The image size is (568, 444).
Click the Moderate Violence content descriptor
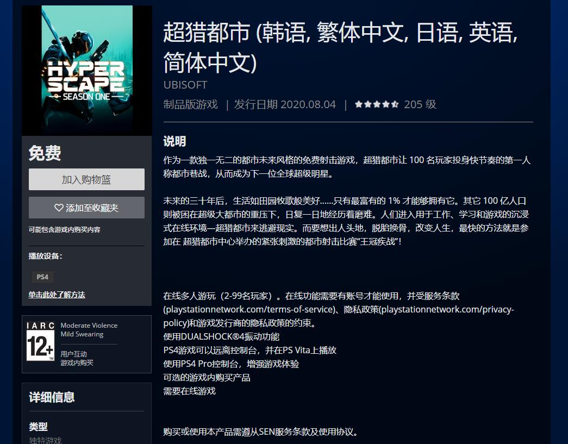click(89, 325)
